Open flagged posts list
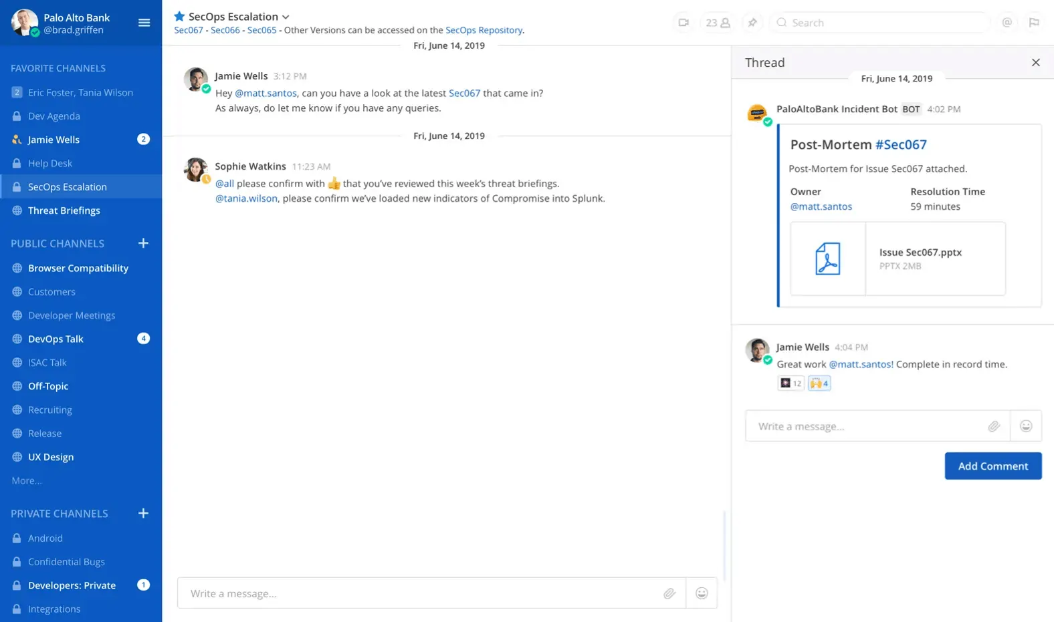Screen dimensions: 1054x622 click(x=1034, y=23)
